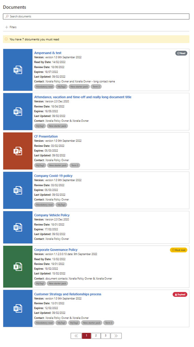Screen dimensions: 194x347
Task: Click Word icon on Company Covid-19 policy card
Action: click(x=18, y=190)
